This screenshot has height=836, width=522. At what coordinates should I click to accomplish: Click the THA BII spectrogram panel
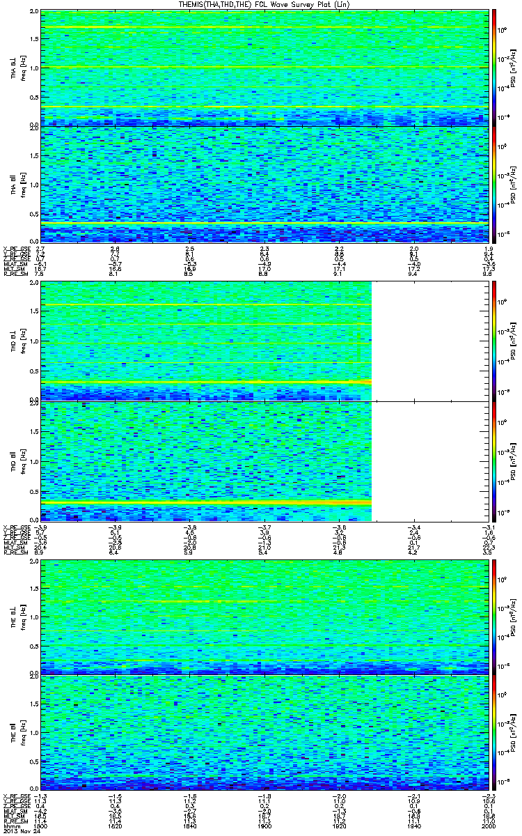[x=264, y=184]
